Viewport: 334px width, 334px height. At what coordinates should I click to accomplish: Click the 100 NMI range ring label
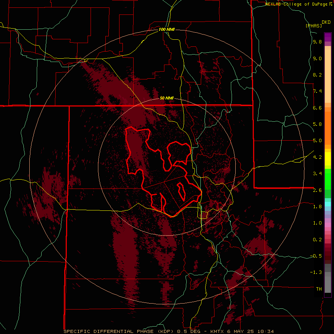pos(167,29)
